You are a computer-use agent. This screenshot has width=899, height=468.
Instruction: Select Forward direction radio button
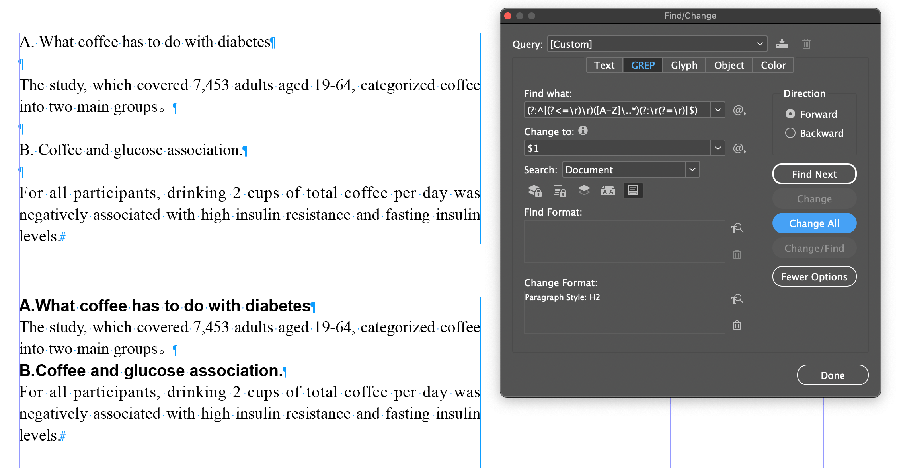coord(790,114)
